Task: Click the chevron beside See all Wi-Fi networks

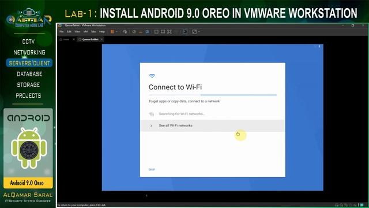Action: pos(151,126)
